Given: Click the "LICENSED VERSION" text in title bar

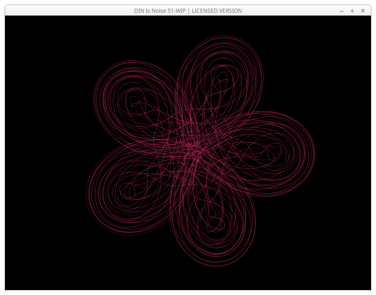Looking at the screenshot, I should pos(217,11).
